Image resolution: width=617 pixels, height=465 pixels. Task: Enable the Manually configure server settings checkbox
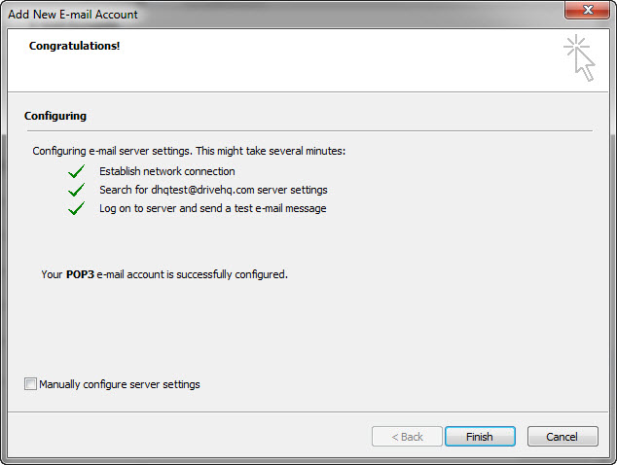(30, 384)
